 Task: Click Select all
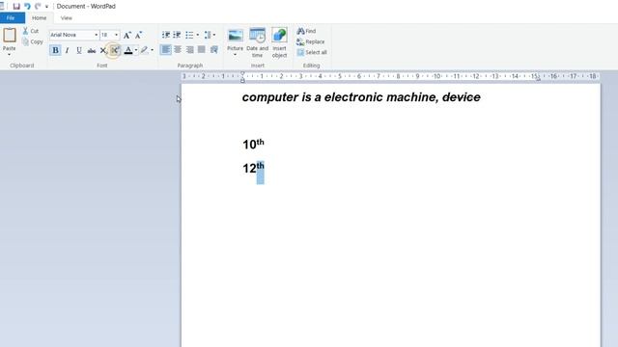point(312,52)
